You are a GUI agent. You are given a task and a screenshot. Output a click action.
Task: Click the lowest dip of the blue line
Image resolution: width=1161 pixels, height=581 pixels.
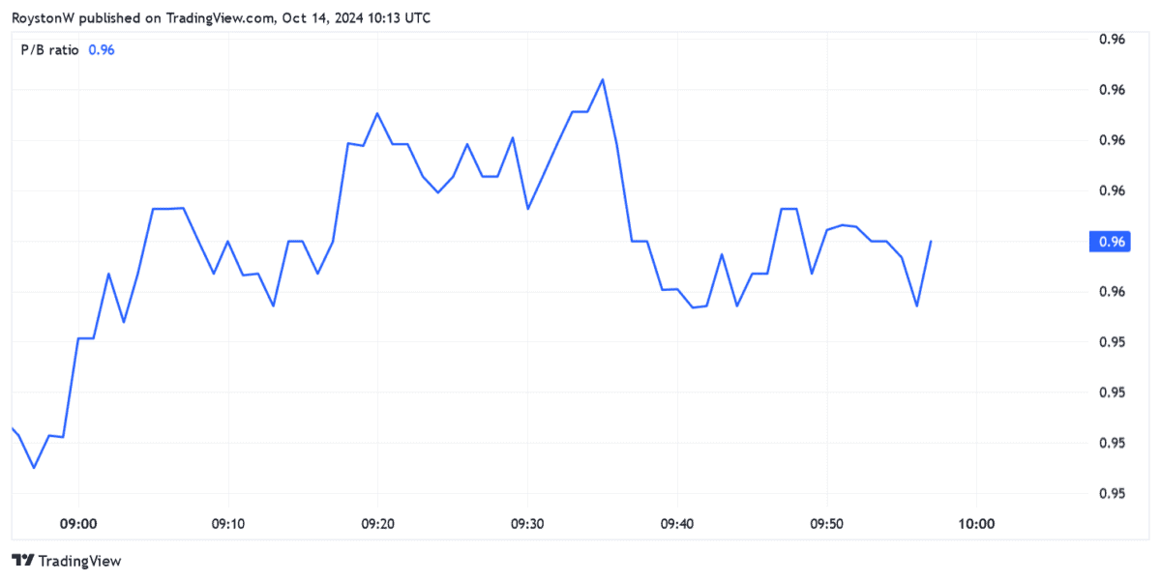point(34,468)
